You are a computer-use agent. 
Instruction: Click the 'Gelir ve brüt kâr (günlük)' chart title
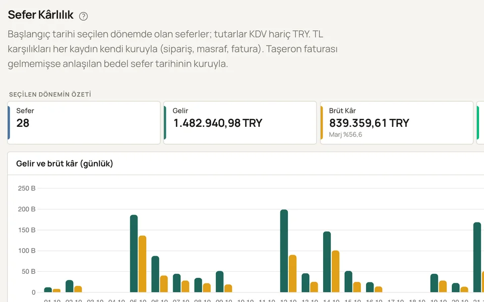[x=65, y=163]
